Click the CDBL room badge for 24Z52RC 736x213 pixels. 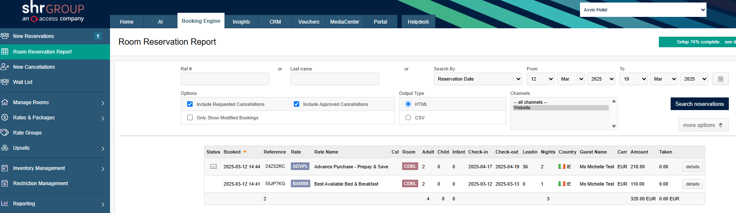coord(410,166)
